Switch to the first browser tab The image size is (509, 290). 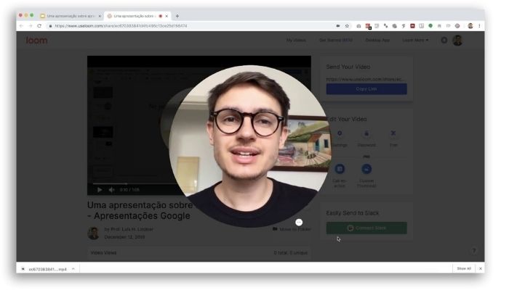(70, 16)
